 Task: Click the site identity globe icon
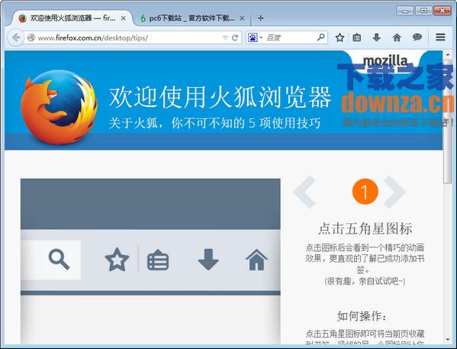point(31,37)
